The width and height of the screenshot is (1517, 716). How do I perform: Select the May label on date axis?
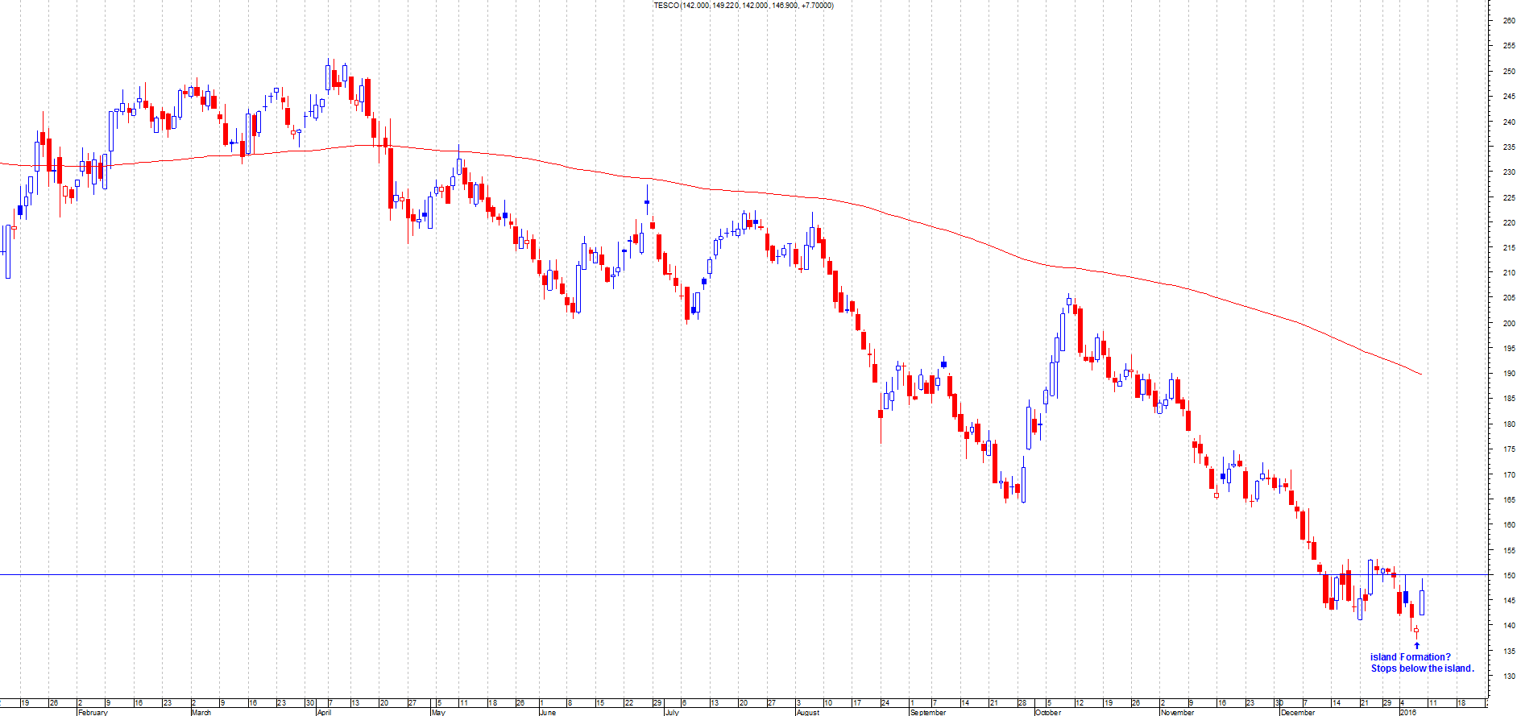tap(438, 712)
